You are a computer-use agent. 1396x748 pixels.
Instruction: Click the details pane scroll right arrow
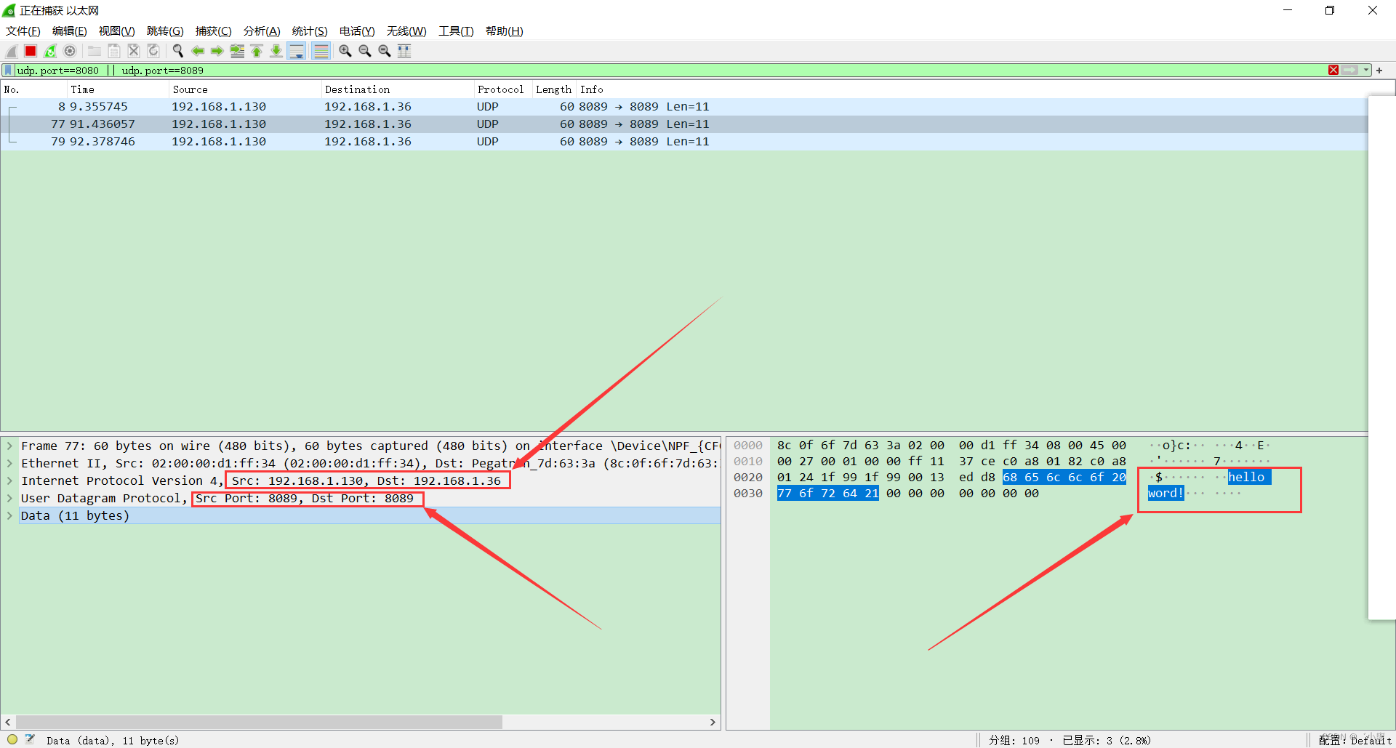pyautogui.click(x=713, y=722)
